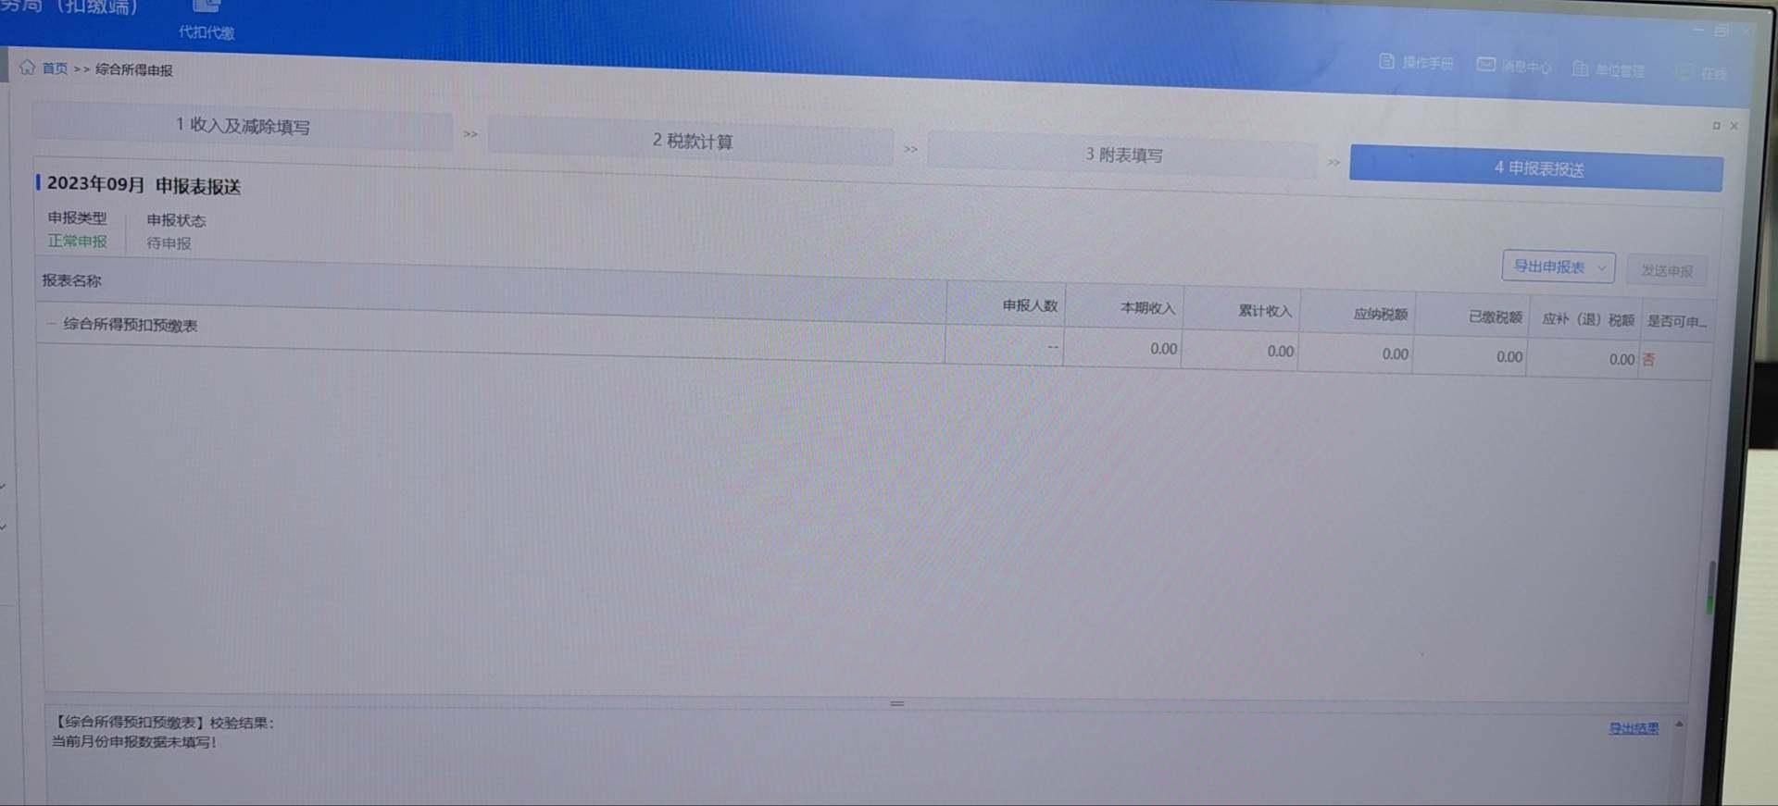The width and height of the screenshot is (1778, 806).
Task: Click the 待申报 status value
Action: (169, 243)
